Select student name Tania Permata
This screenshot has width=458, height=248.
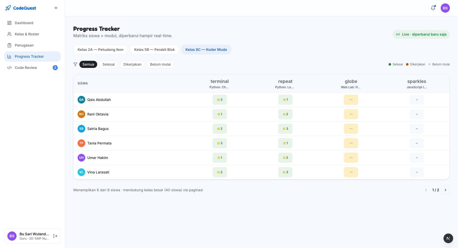click(99, 143)
